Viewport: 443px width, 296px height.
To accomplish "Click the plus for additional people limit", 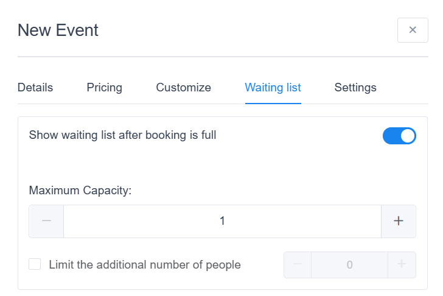I will tap(402, 265).
